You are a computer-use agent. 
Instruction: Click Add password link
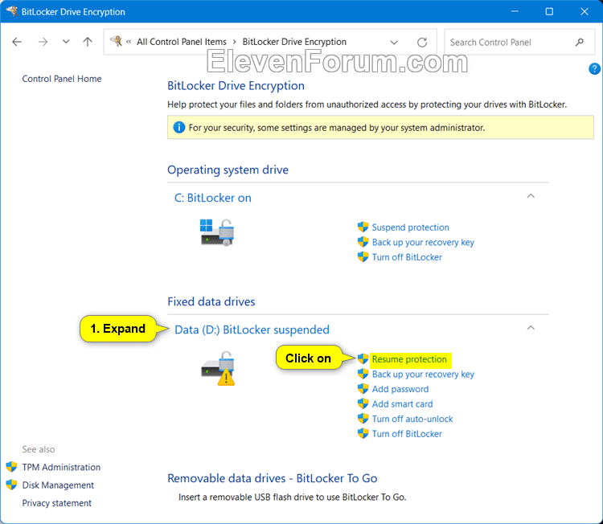coord(400,389)
